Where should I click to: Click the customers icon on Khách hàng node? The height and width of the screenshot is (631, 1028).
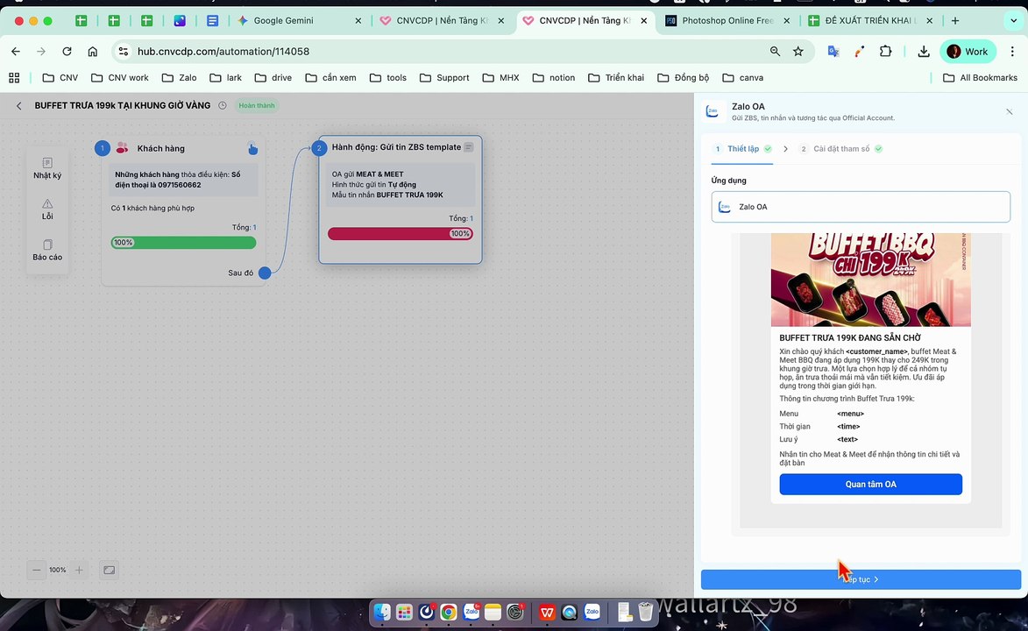tap(122, 148)
